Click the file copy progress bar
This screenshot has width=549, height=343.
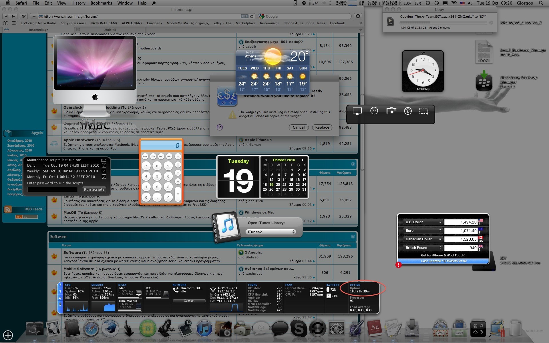443,23
